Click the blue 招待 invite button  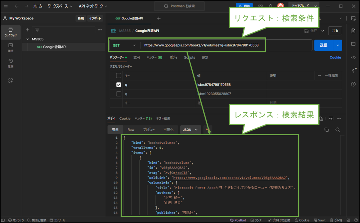244,6
